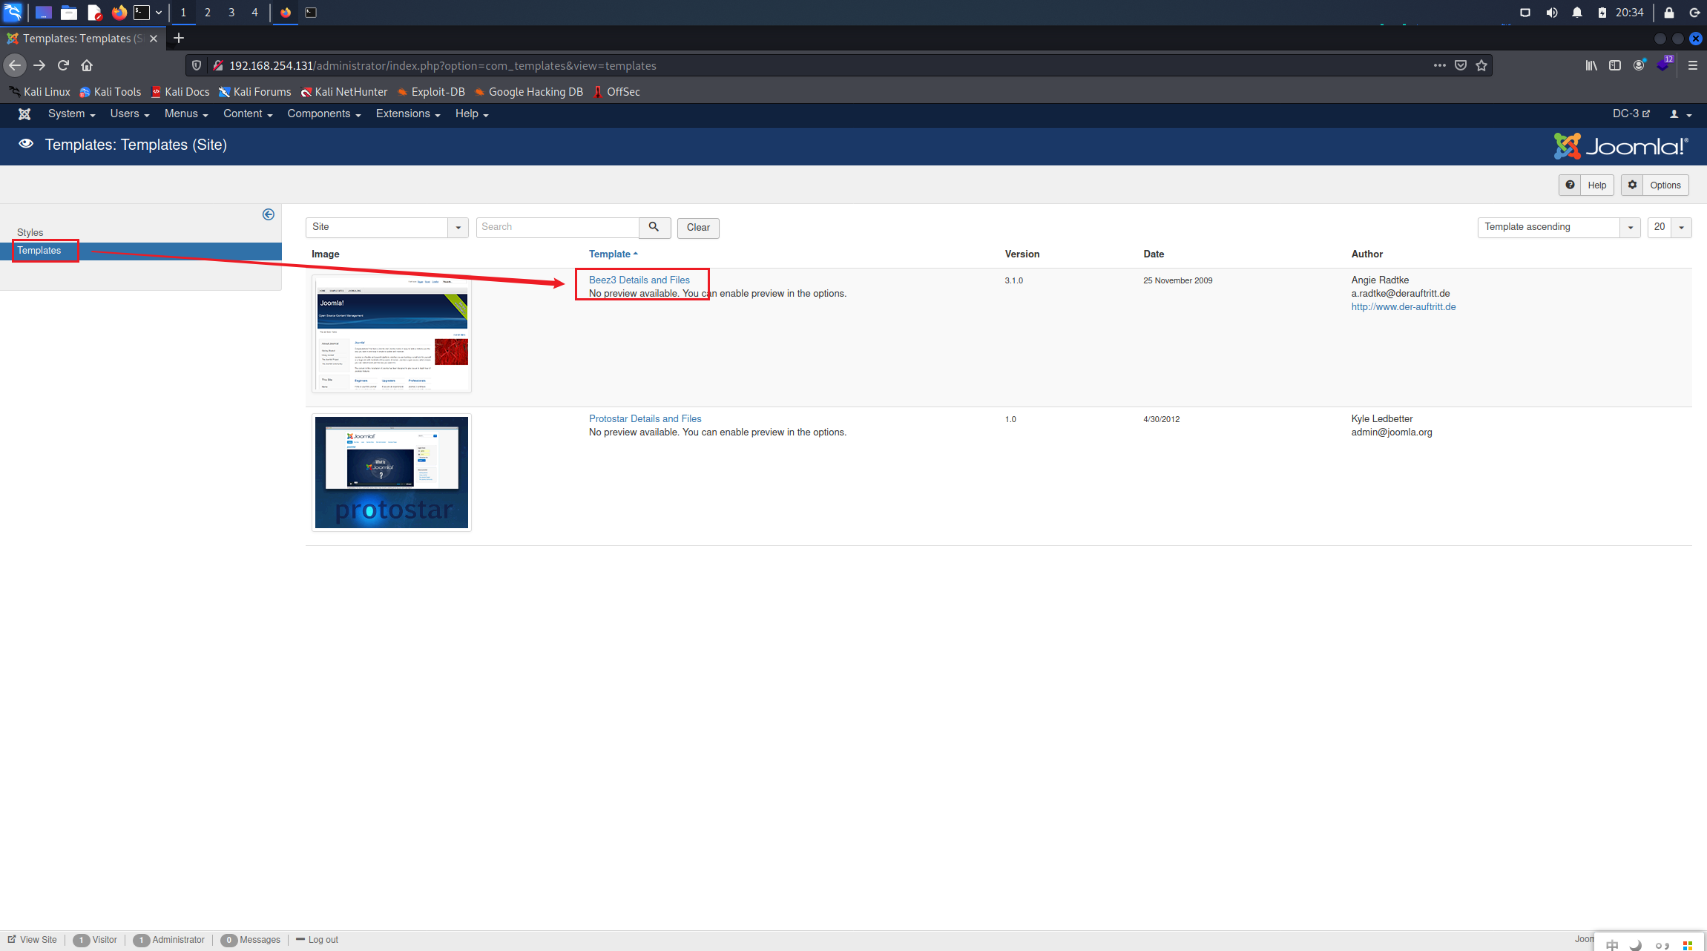The image size is (1707, 951).
Task: Toggle the browser sidebar icon
Action: (x=1615, y=65)
